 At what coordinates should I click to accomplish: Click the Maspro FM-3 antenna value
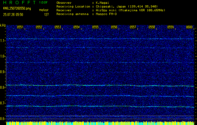click(106, 14)
